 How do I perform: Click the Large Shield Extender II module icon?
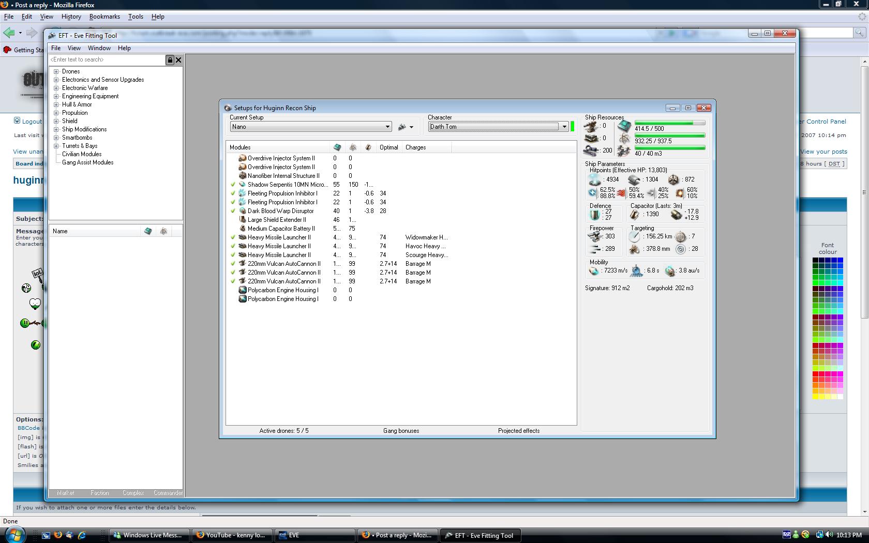point(242,220)
